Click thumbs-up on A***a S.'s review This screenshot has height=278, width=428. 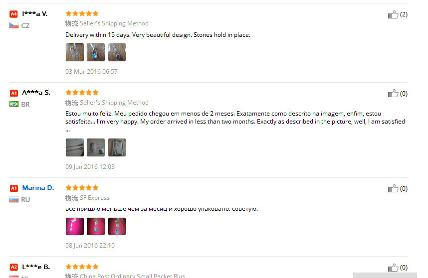coord(393,94)
